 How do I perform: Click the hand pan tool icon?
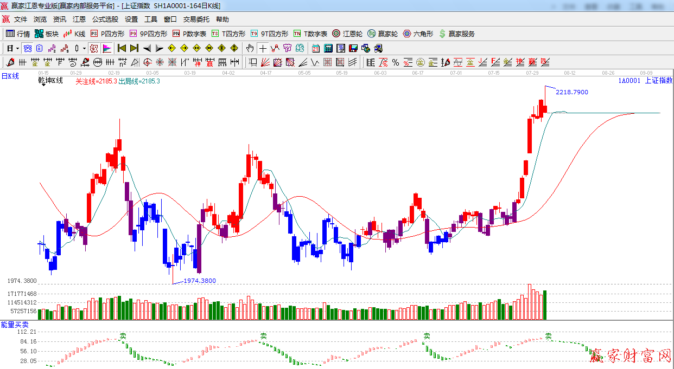pos(250,48)
